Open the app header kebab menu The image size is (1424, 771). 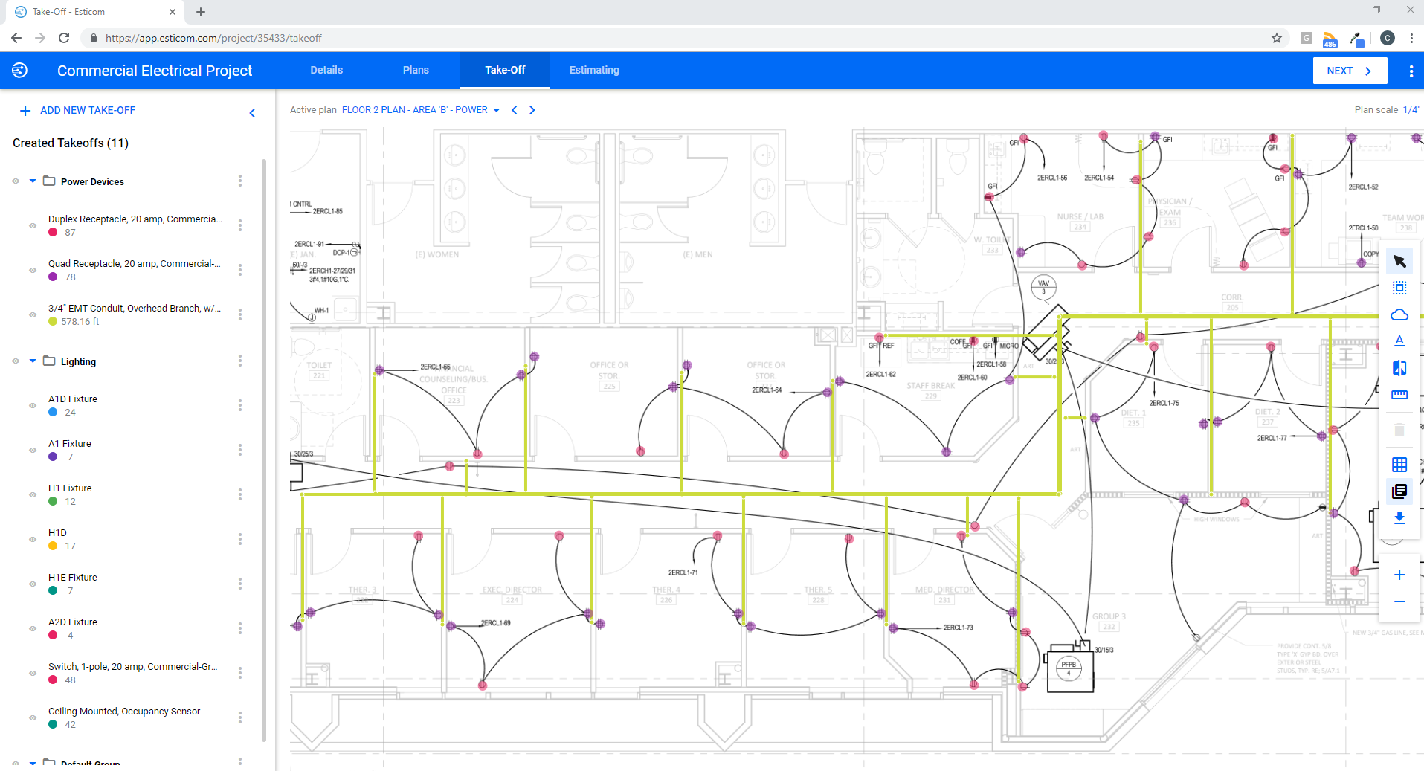(1411, 71)
